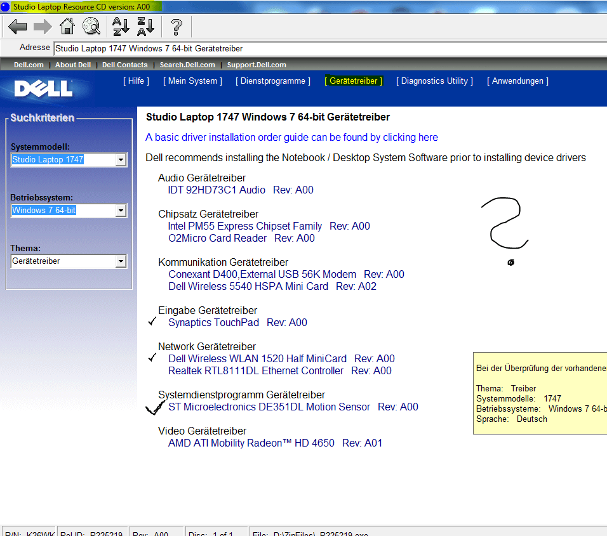
Task: Expand the Betriebssystem dropdown arrow
Action: (x=121, y=211)
